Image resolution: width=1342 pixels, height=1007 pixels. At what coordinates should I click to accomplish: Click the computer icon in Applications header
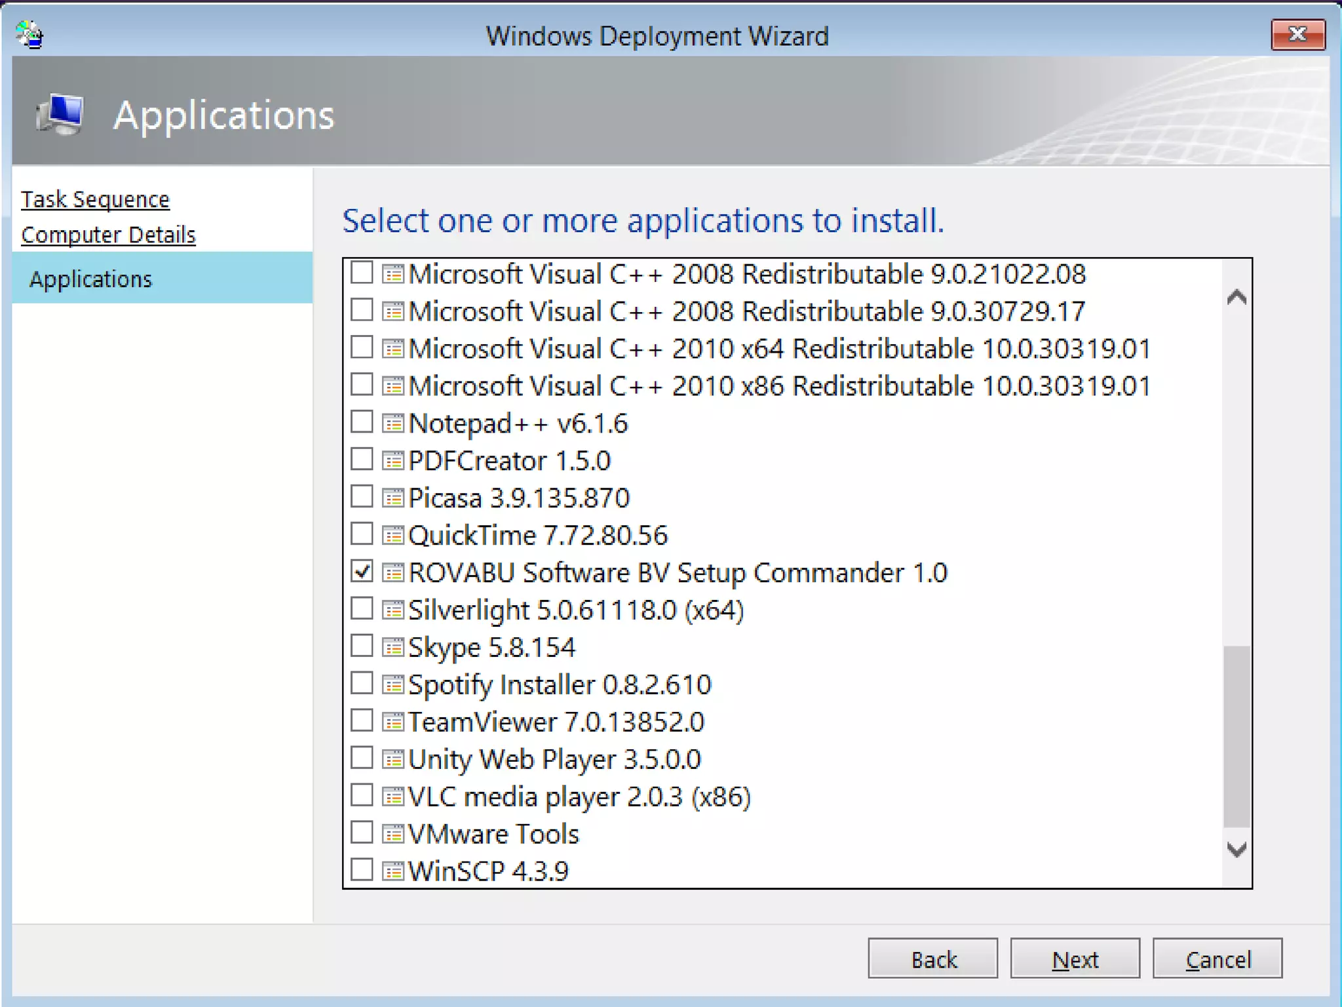[x=61, y=114]
